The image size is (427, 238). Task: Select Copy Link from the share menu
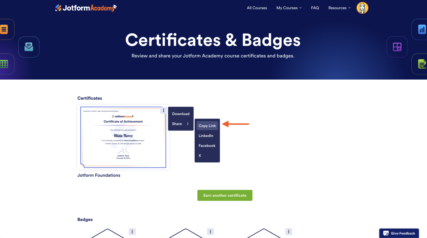[207, 125]
